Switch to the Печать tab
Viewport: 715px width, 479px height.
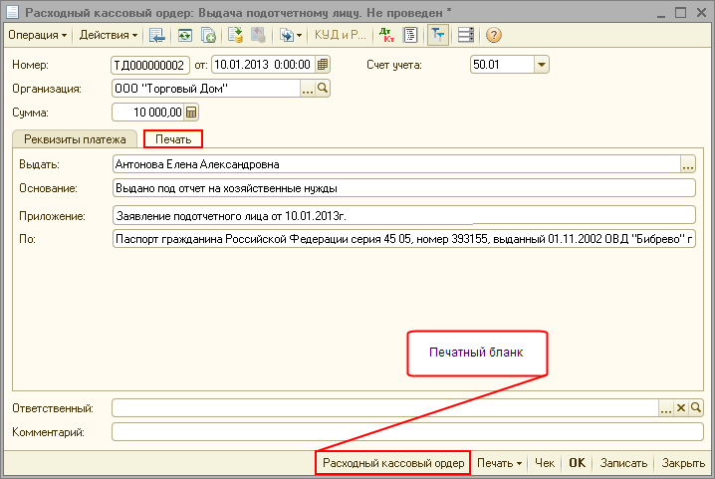173,139
